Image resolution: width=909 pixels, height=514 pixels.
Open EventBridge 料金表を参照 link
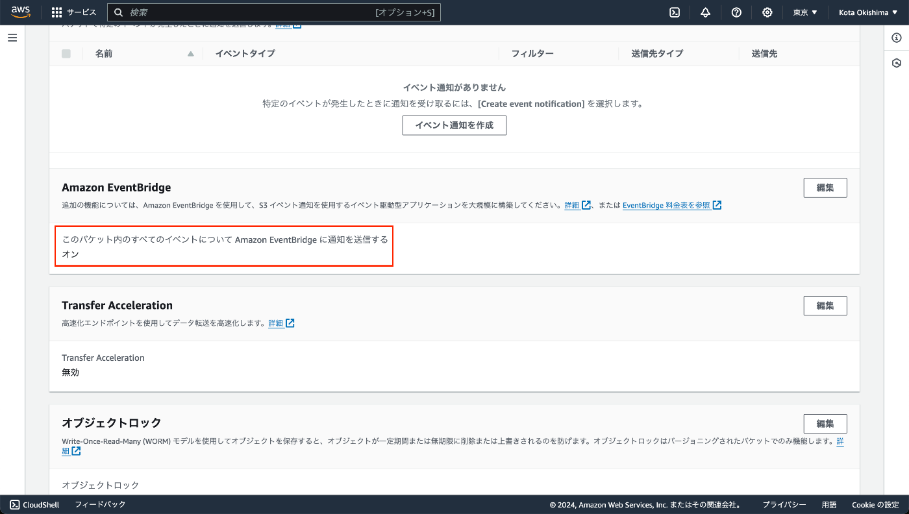coord(667,205)
